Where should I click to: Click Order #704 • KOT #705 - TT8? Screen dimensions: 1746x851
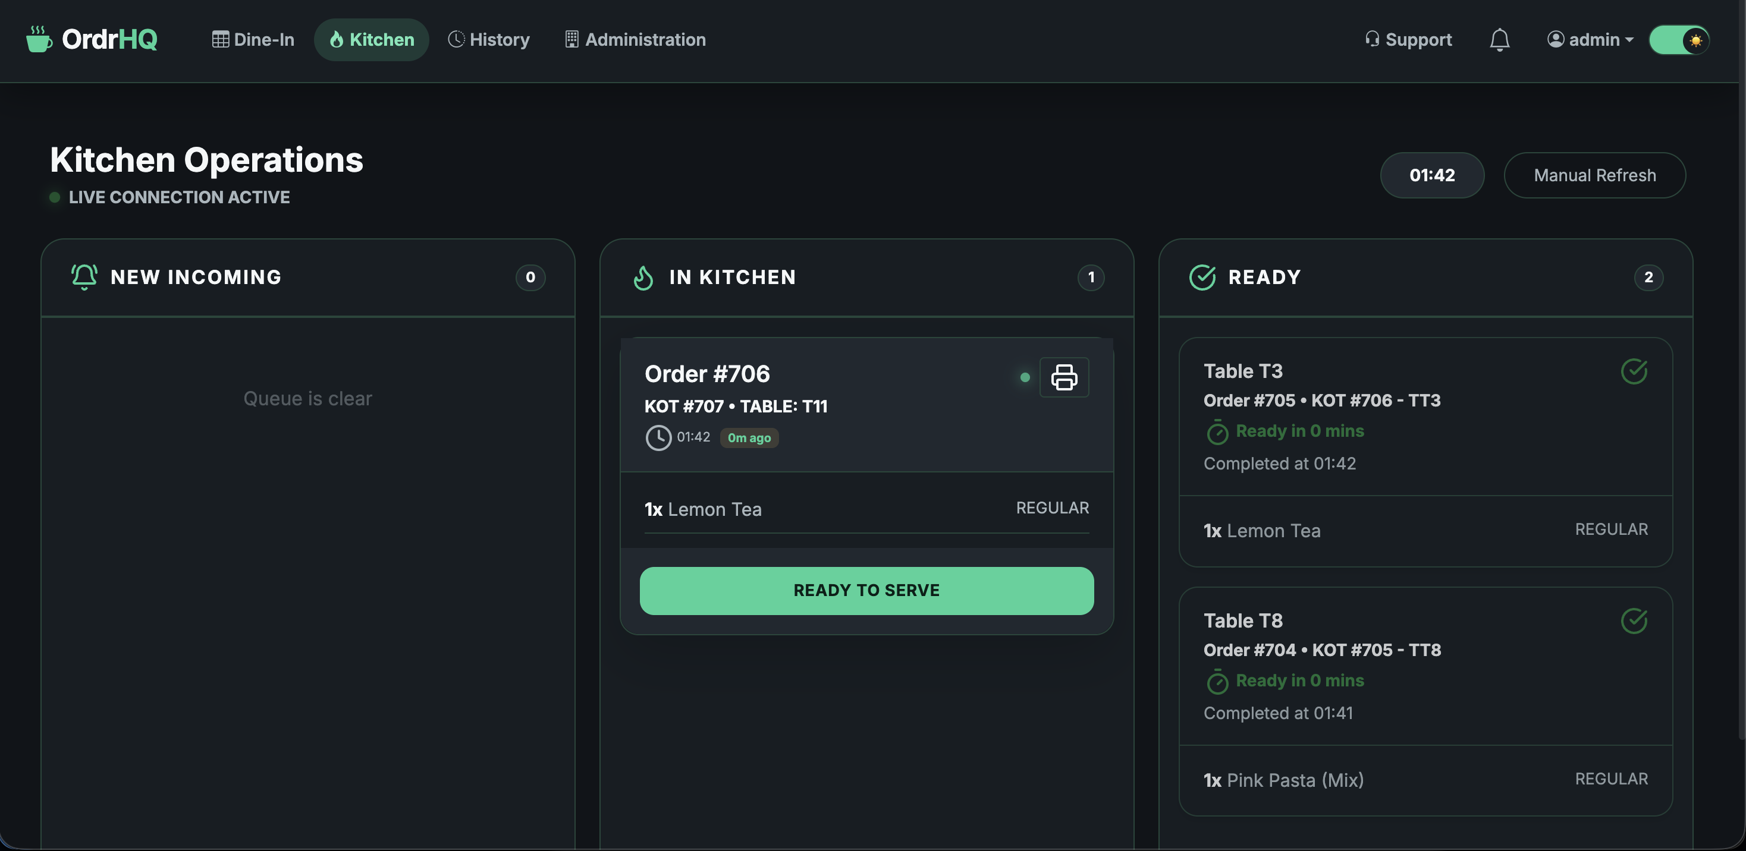click(1323, 650)
